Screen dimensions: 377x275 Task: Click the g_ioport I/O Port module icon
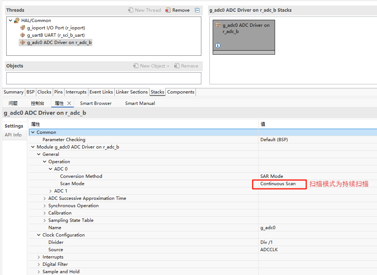point(23,28)
